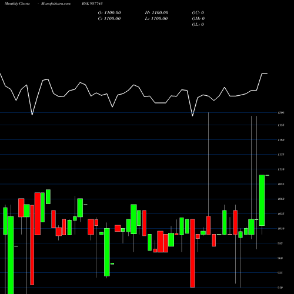The width and height of the screenshot is (294, 294).
Task: Click the 'Monthly Charts' title text
Action: click(17, 4)
